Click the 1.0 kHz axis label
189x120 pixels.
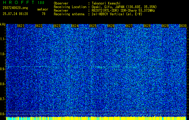coord(2,54)
